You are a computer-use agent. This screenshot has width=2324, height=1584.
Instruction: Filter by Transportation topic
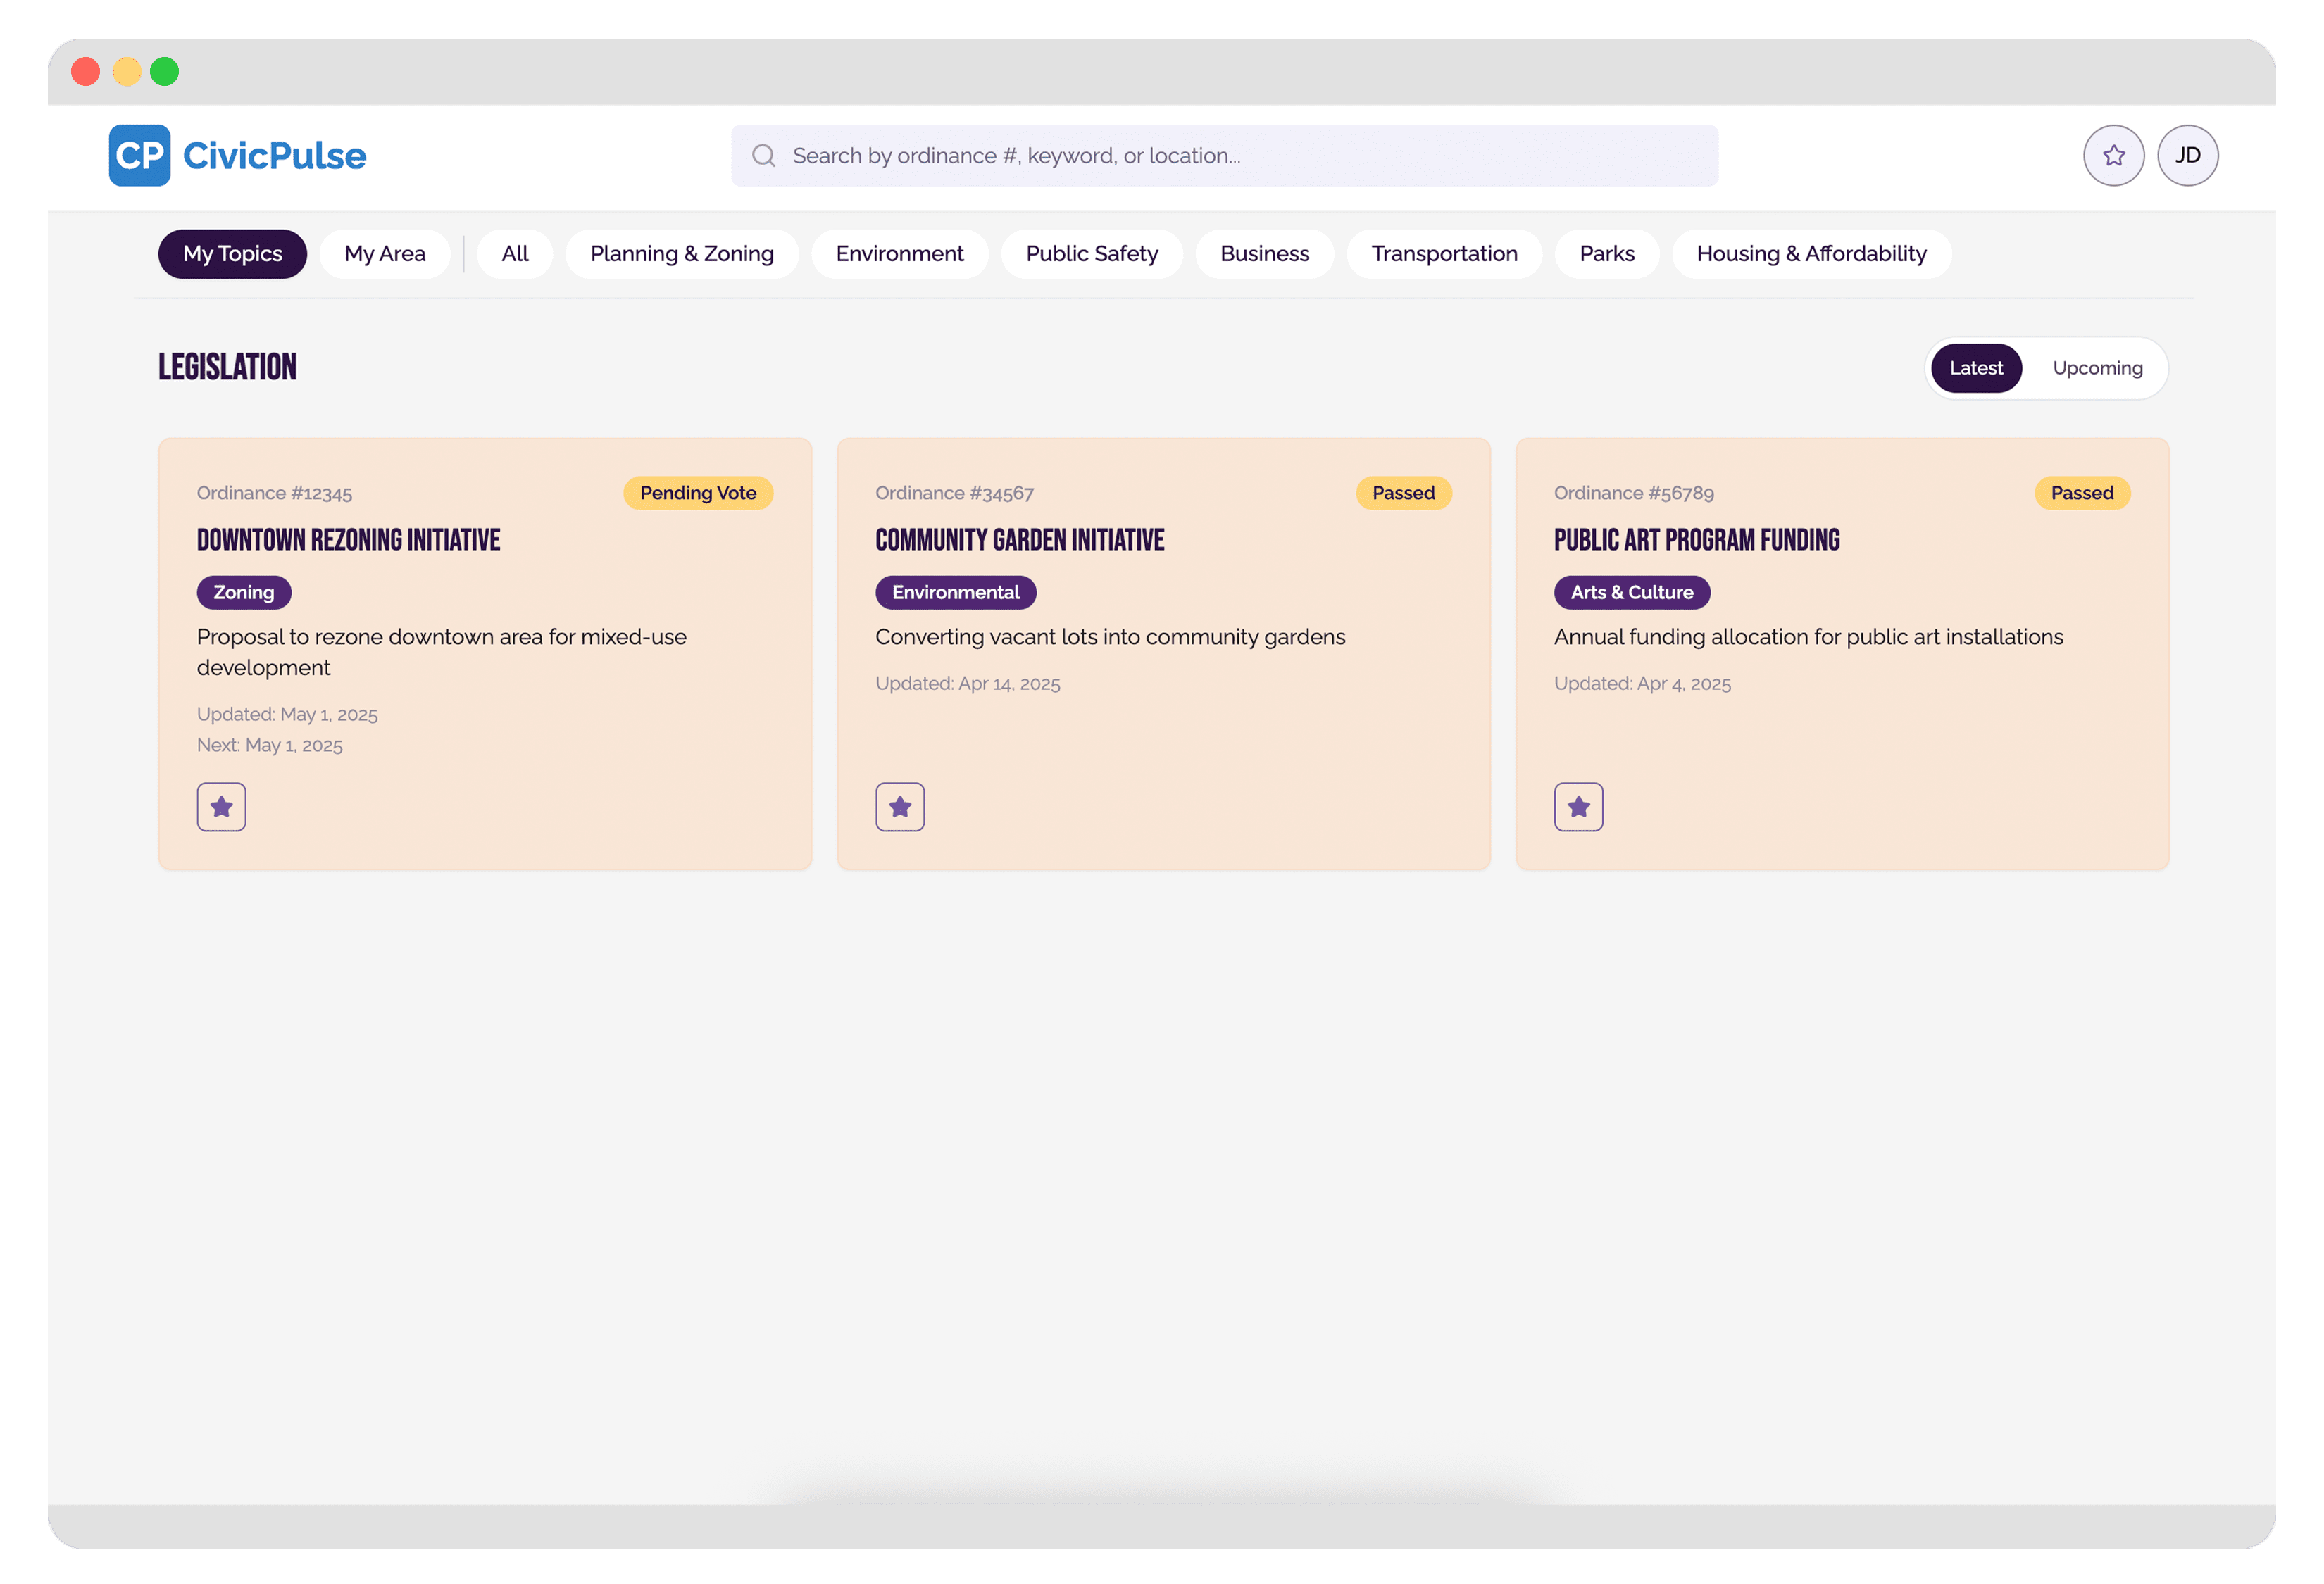coord(1444,254)
